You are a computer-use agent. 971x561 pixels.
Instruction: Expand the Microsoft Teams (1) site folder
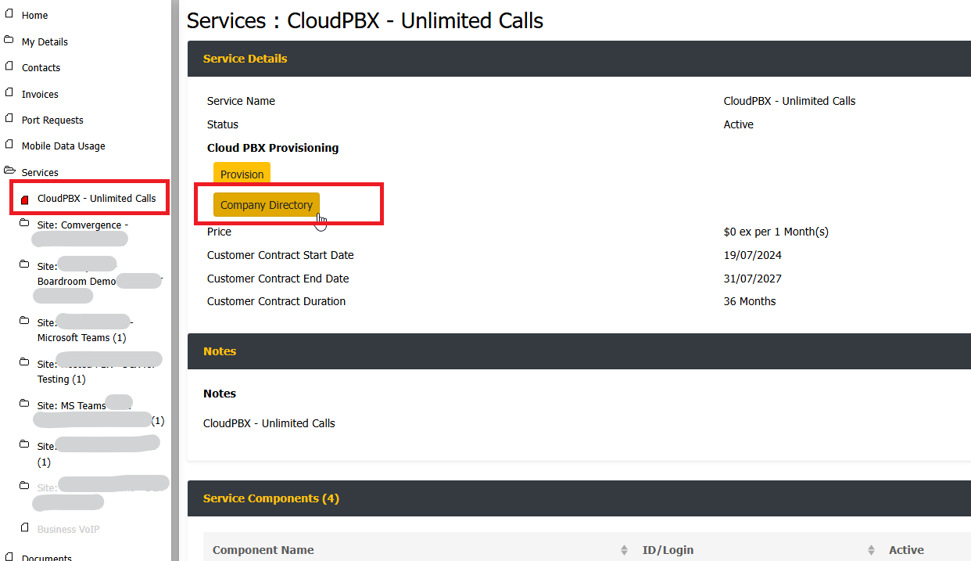pyautogui.click(x=24, y=321)
